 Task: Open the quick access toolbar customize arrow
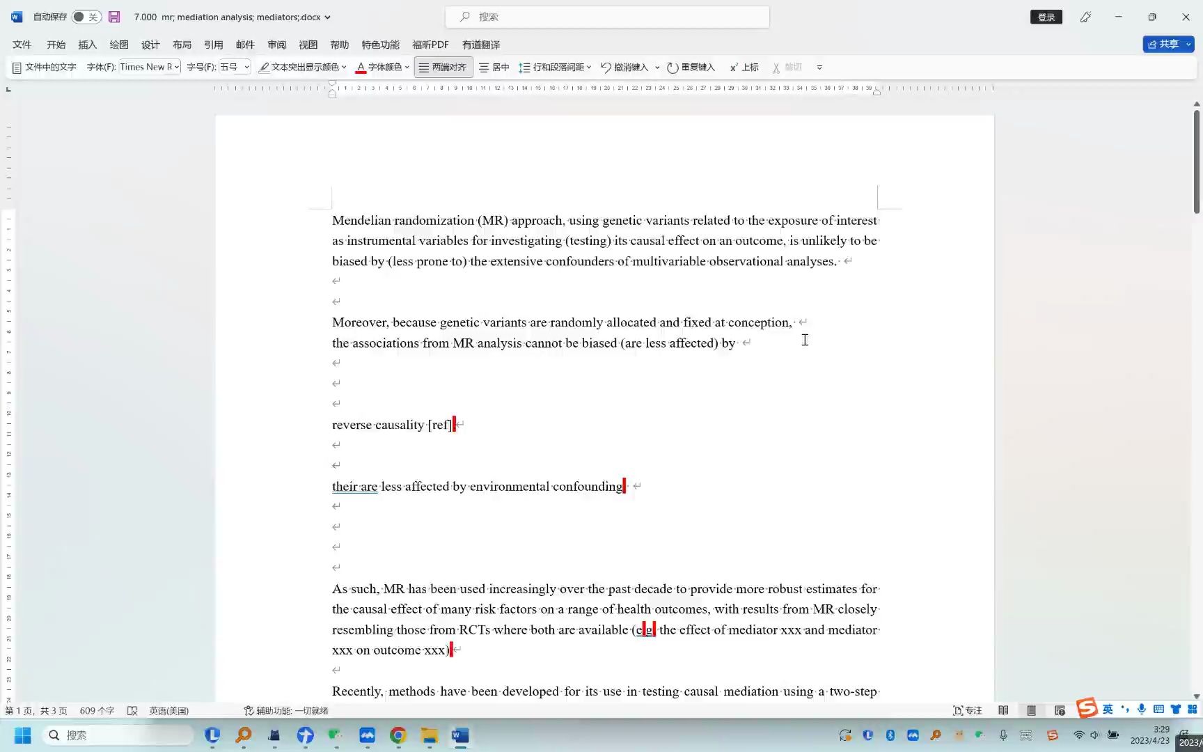pyautogui.click(x=819, y=68)
